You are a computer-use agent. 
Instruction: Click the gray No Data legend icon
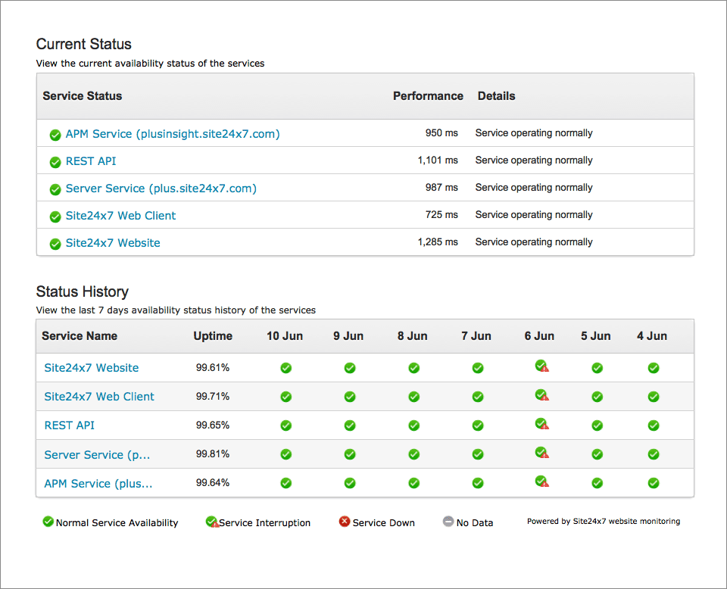click(x=450, y=522)
